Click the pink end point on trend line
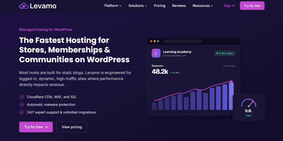283x141 pixels. coord(231,81)
